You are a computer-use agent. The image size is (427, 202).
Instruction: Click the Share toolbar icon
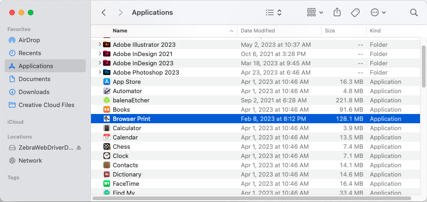(x=337, y=12)
